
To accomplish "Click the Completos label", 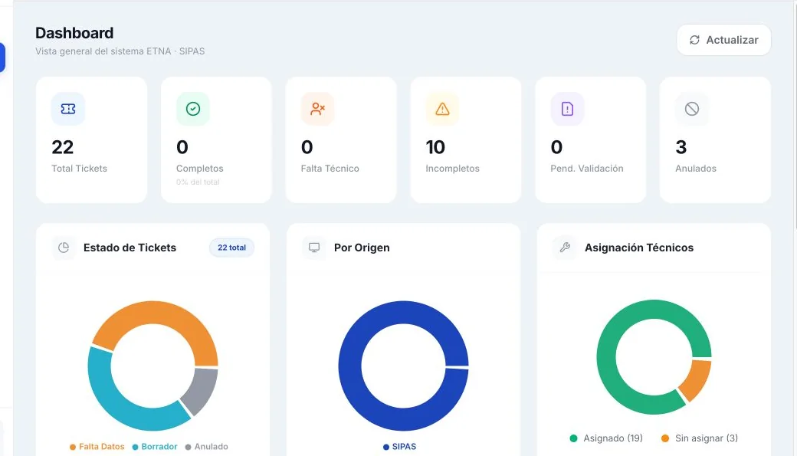I will [x=200, y=169].
